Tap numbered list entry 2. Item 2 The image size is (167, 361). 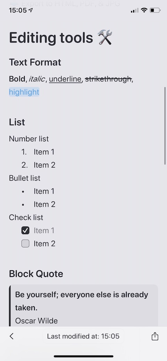(x=38, y=165)
